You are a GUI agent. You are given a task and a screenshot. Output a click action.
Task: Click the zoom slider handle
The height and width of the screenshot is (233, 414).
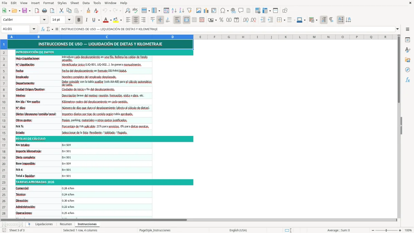(386, 230)
